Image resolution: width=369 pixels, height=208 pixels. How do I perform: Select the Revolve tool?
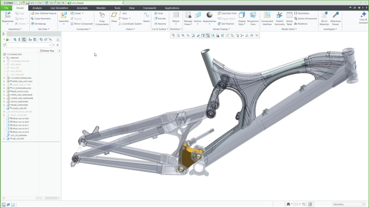click(x=160, y=24)
